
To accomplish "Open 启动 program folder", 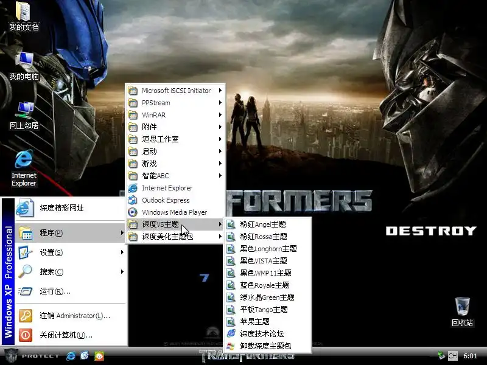I will pyautogui.click(x=175, y=151).
